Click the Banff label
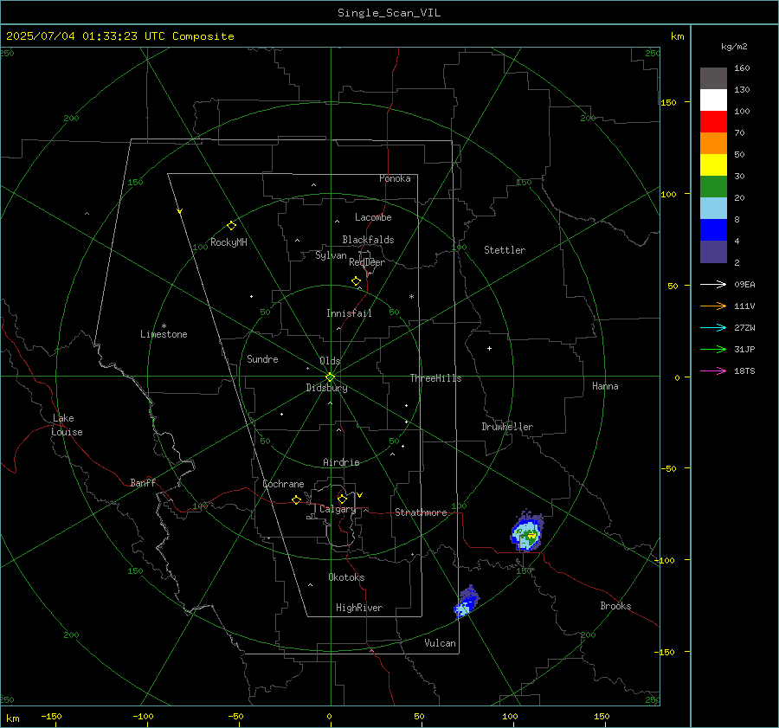This screenshot has width=779, height=728. coord(143,483)
